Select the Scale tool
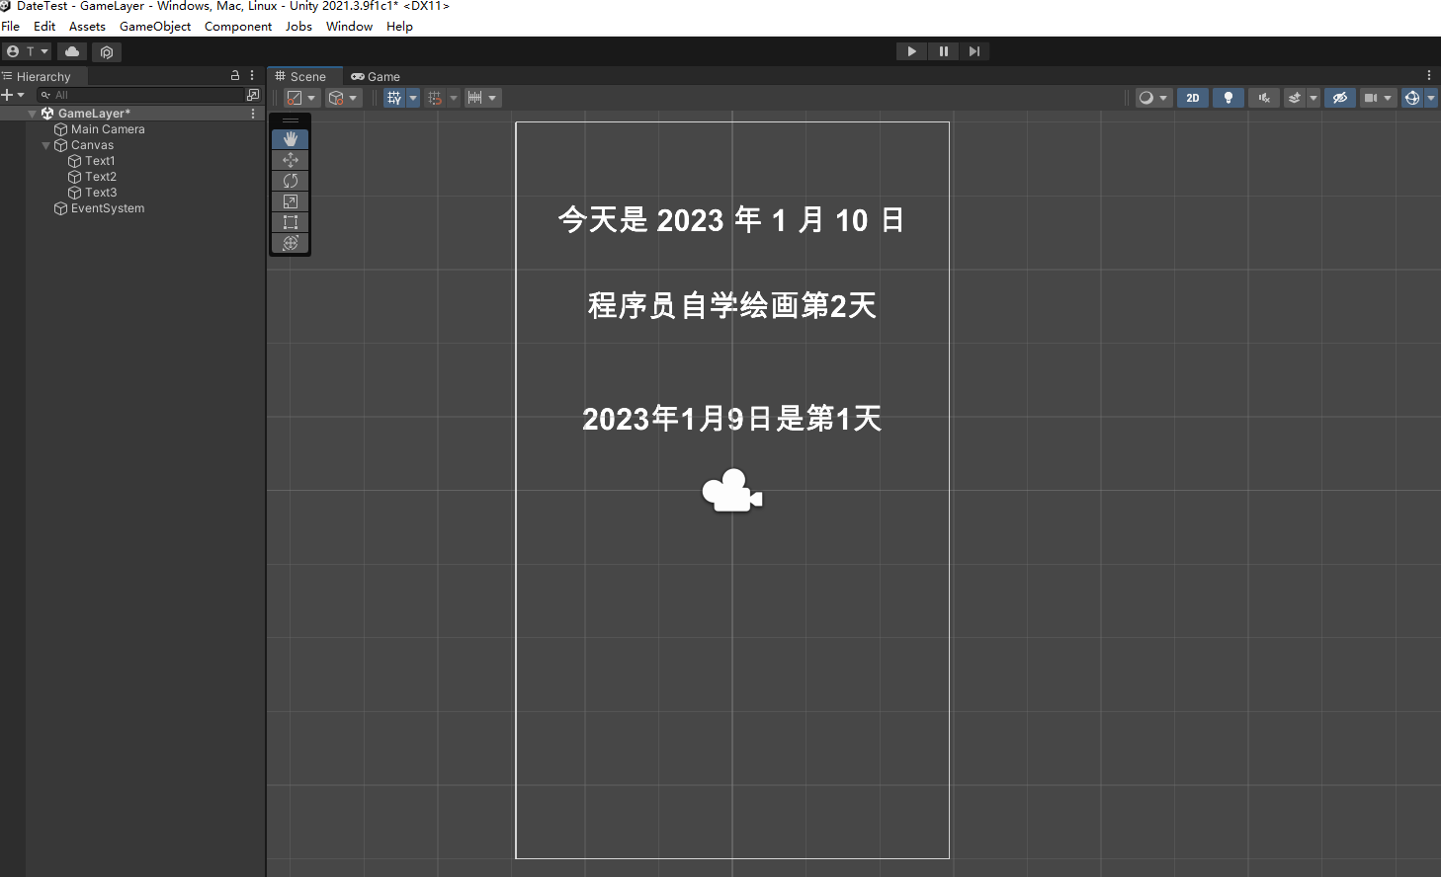 (x=290, y=201)
